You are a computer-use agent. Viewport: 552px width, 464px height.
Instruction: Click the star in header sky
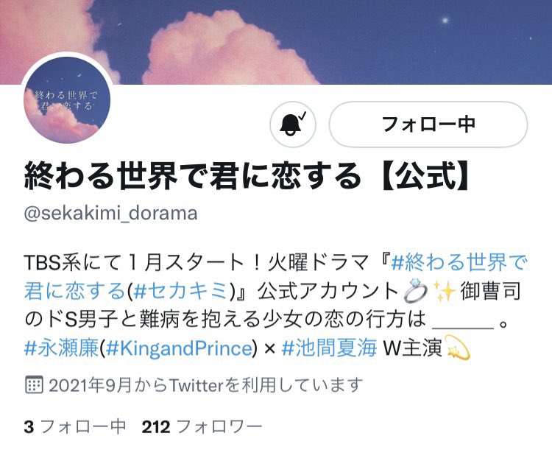445,20
